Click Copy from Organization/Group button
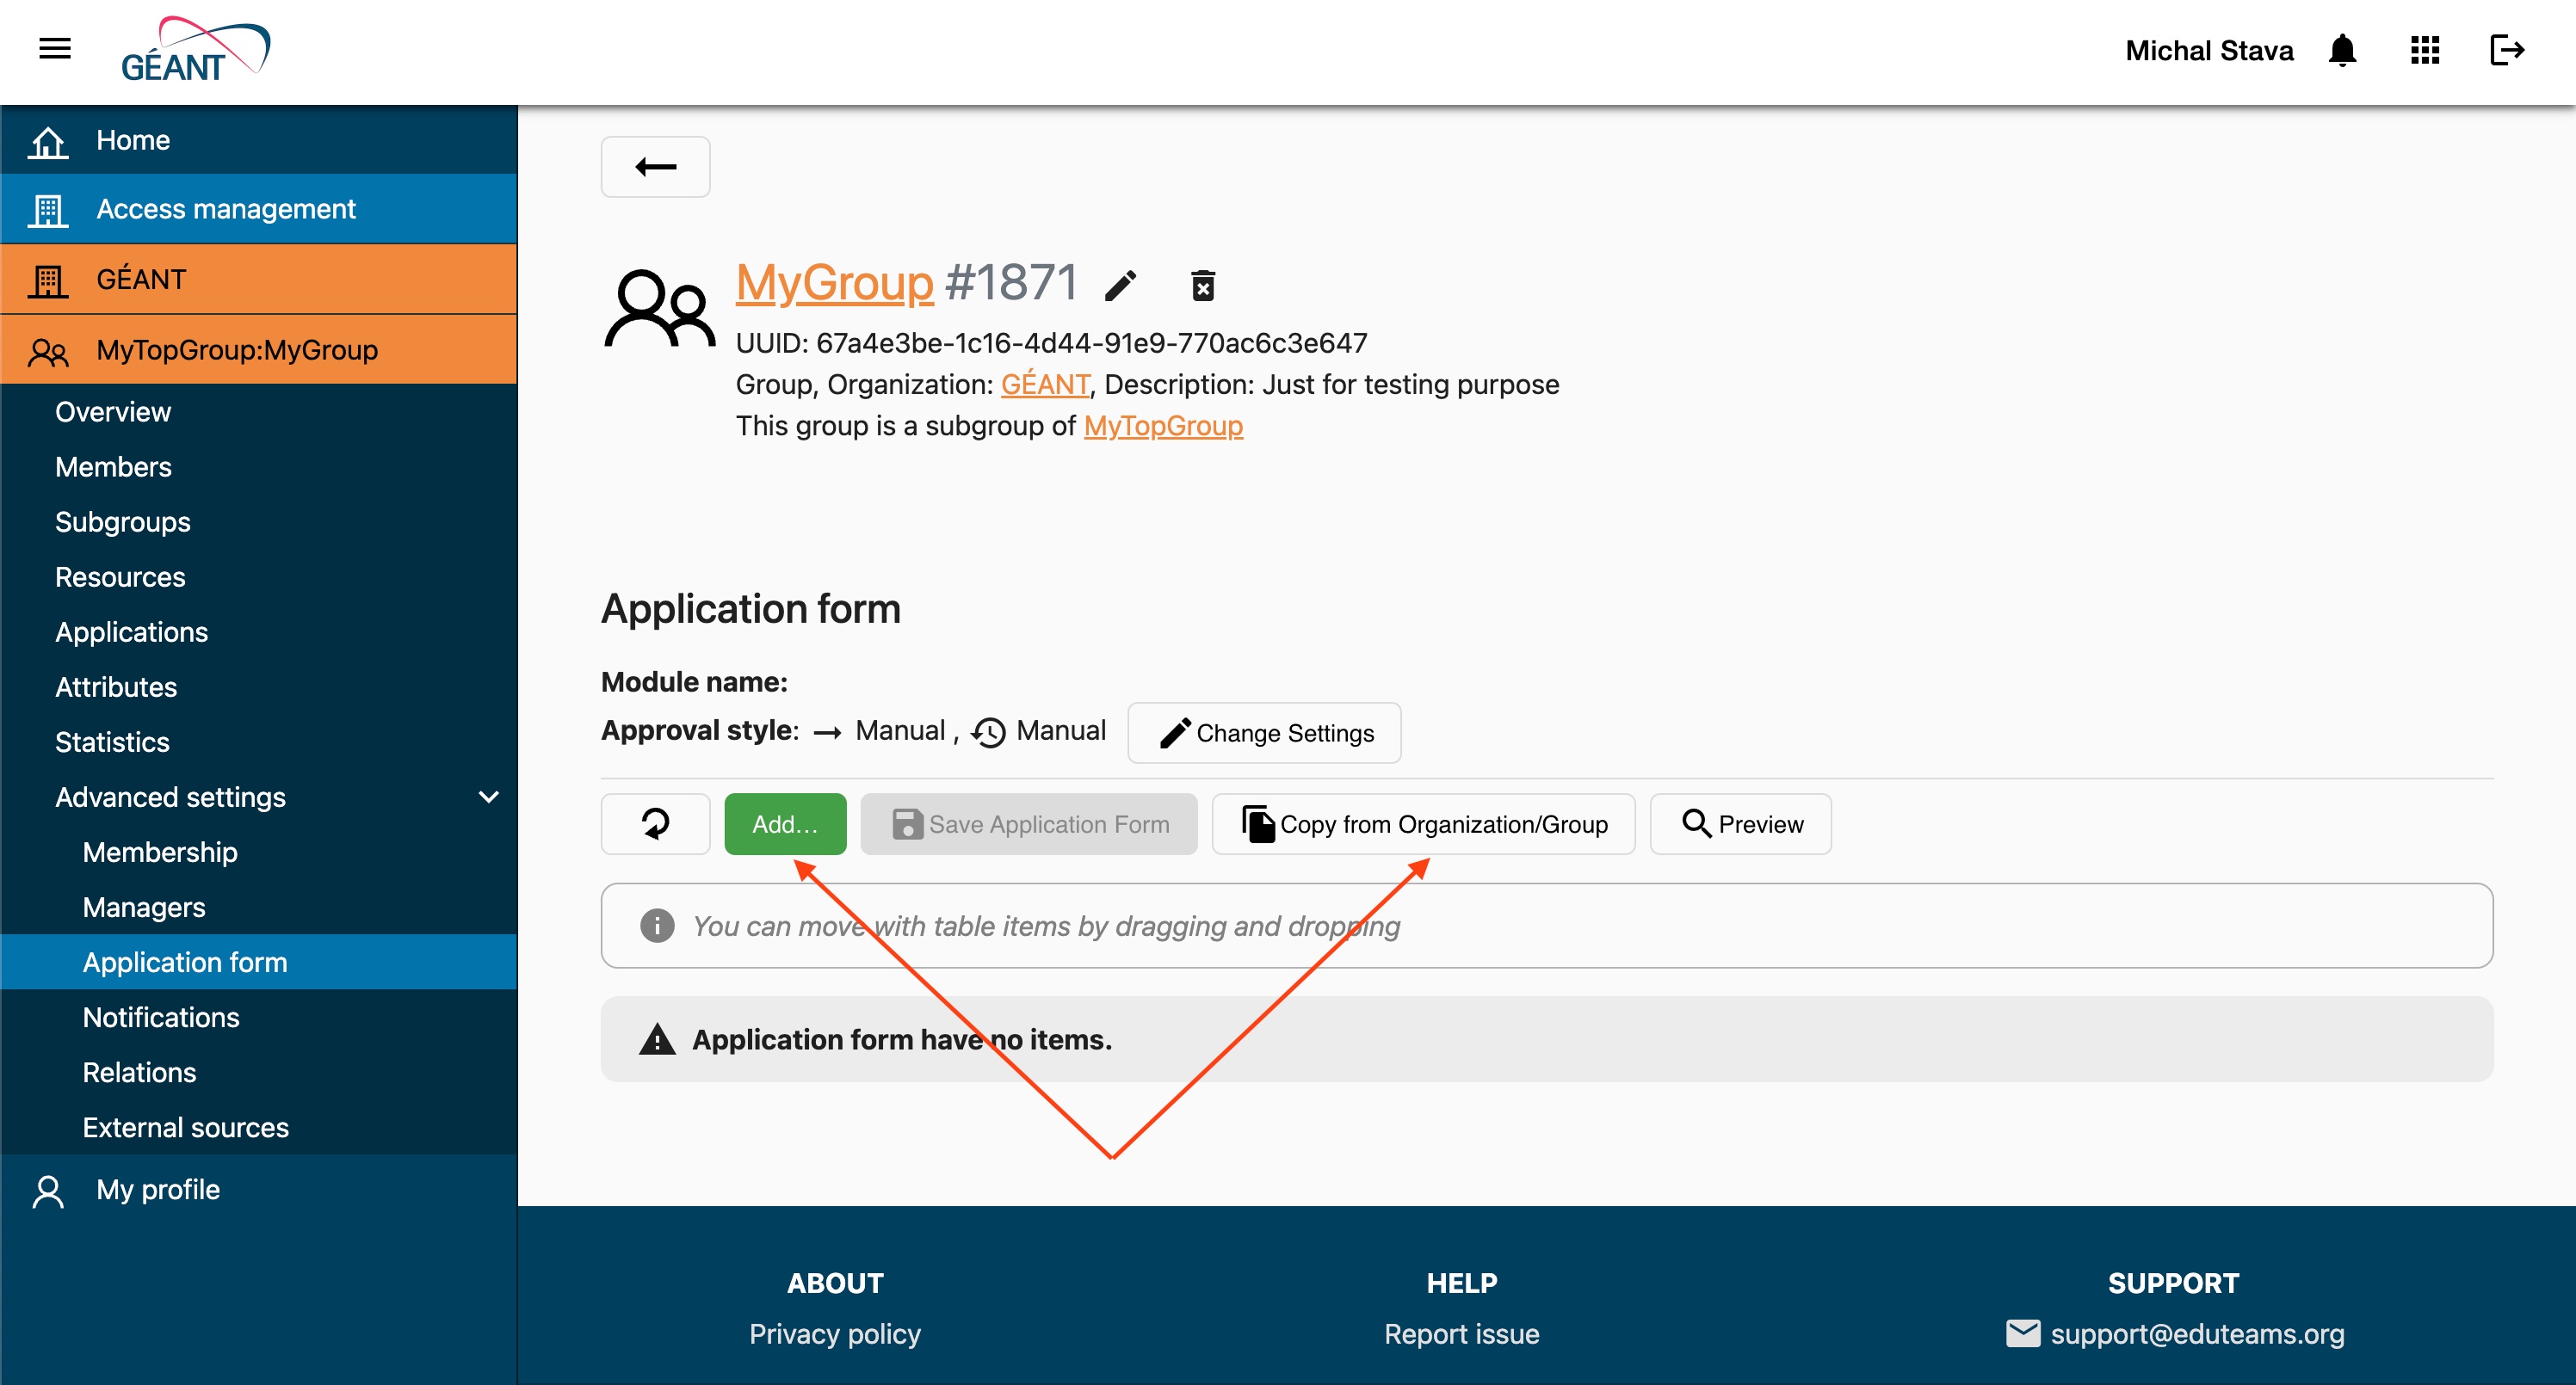 click(1423, 823)
